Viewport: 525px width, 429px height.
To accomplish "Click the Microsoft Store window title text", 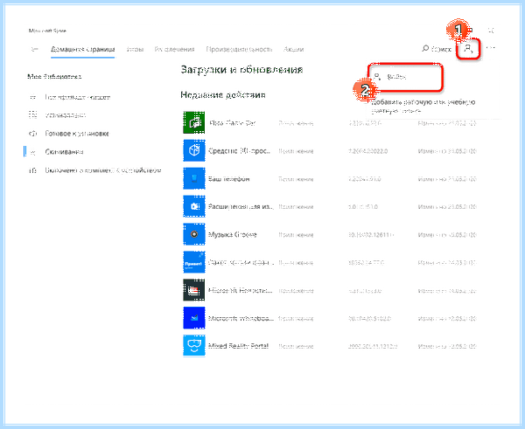I will pos(47,31).
